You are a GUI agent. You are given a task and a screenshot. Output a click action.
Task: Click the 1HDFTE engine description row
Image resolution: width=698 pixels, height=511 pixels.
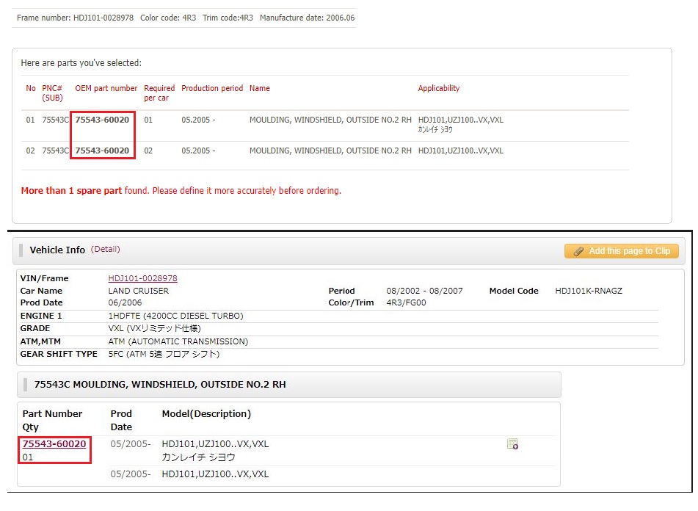click(x=339, y=316)
